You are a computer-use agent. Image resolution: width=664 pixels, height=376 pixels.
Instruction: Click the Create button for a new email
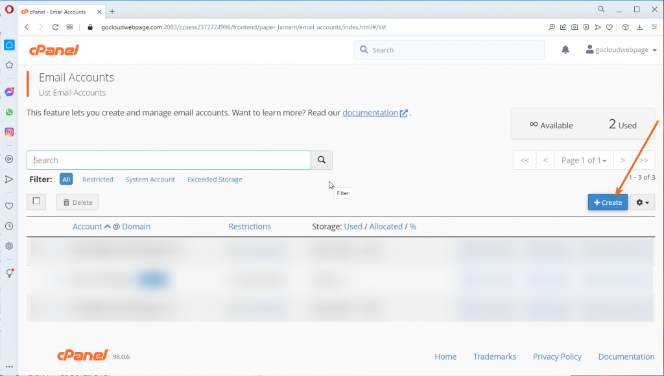pyautogui.click(x=608, y=202)
